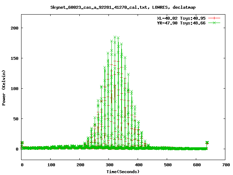The width and height of the screenshot is (233, 175).
Task: Click the green line sample in the legend
Action: pyautogui.click(x=214, y=23)
